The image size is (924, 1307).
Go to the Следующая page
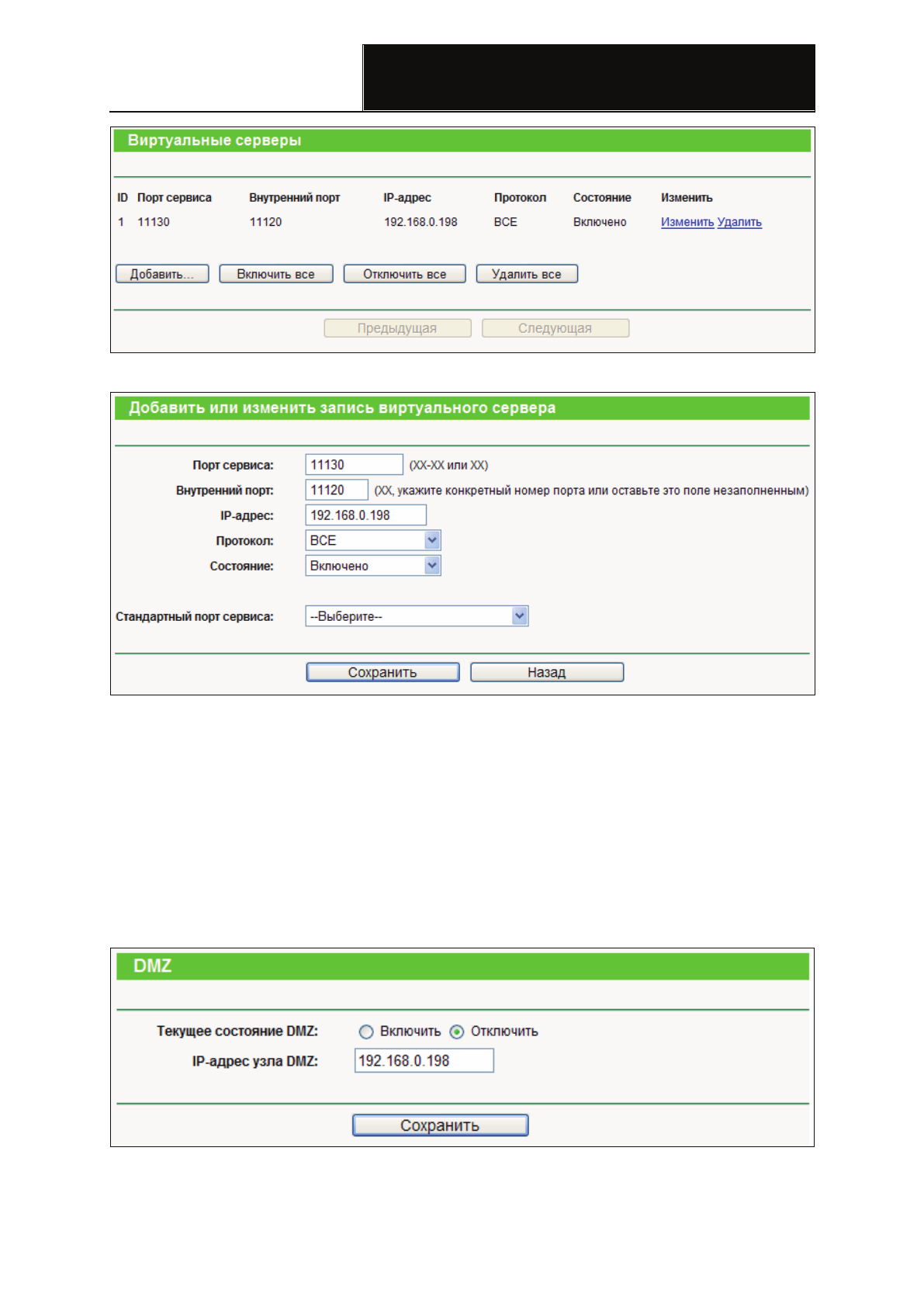pos(555,328)
